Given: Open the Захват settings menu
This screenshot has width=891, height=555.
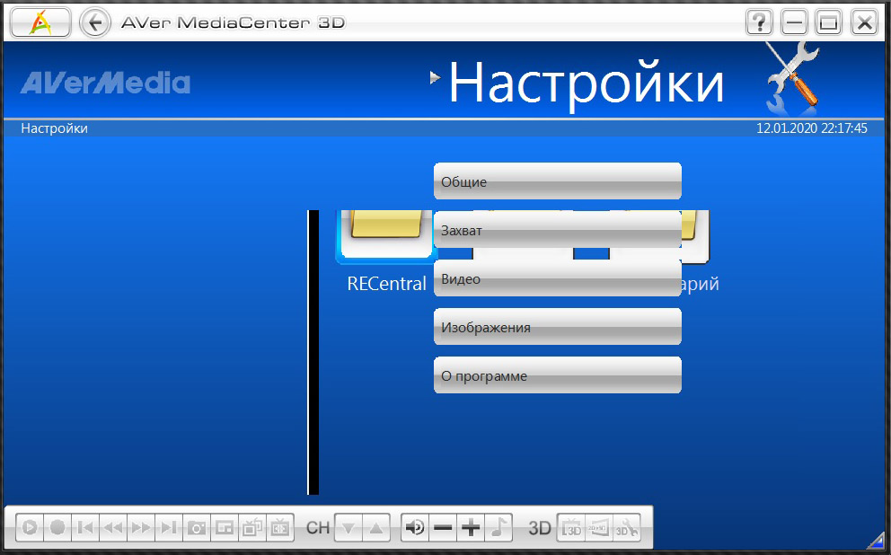Looking at the screenshot, I should pos(558,230).
